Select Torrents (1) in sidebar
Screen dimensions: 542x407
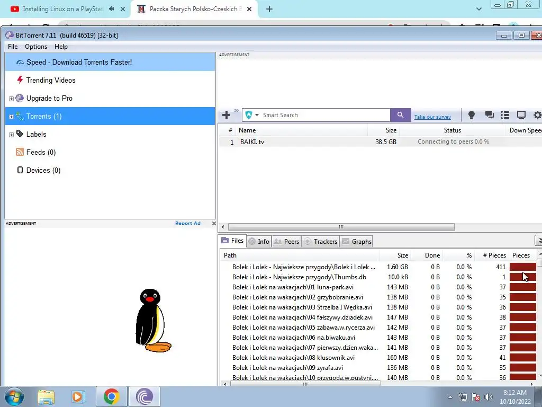(110, 116)
